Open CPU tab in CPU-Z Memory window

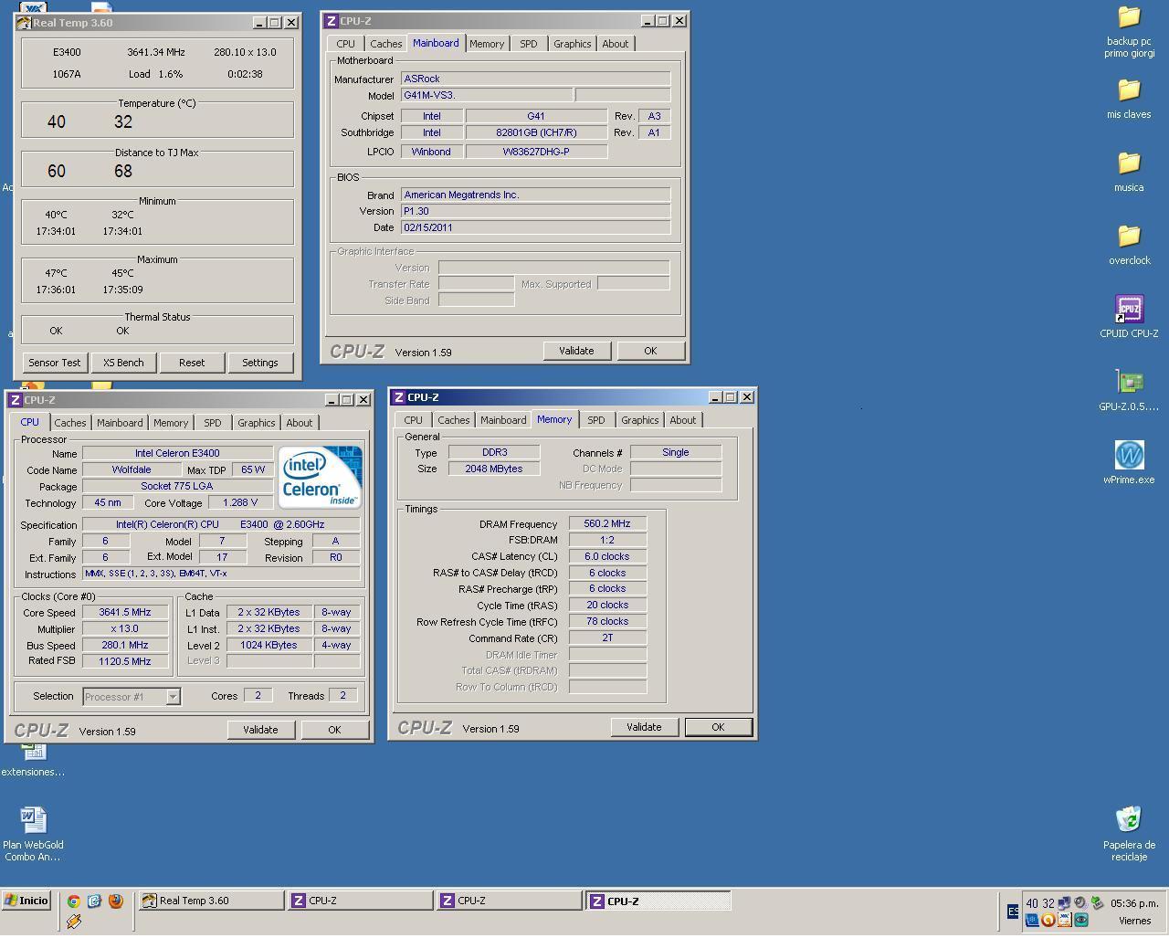pyautogui.click(x=414, y=420)
